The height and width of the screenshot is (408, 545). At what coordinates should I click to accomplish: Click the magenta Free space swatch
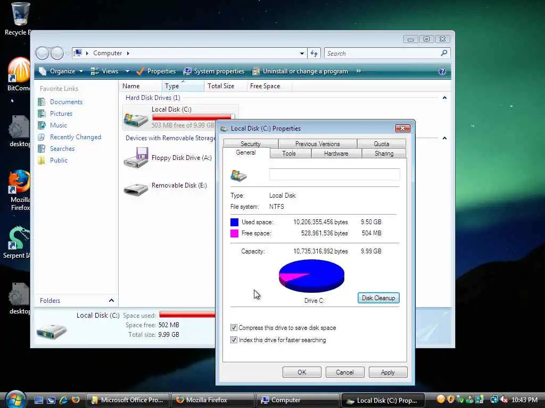(x=234, y=234)
